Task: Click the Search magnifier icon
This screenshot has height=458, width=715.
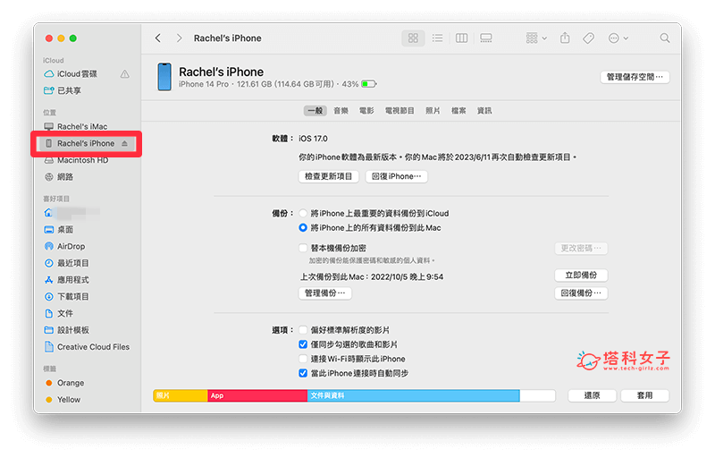Action: tap(665, 38)
